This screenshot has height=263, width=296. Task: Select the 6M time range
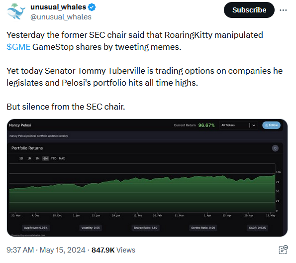click(45, 158)
